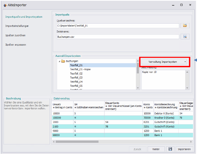Click the cell with Umsatz 10000
197x154 pixels.
[62, 113]
